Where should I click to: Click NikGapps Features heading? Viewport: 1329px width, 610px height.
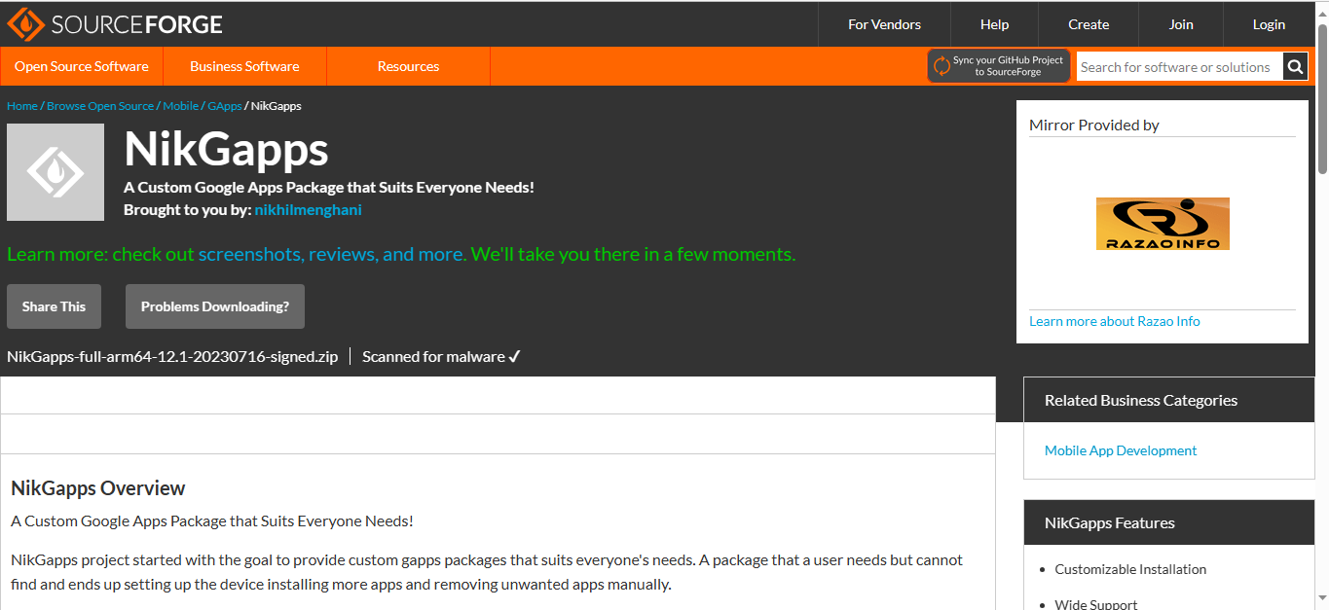(x=1110, y=522)
